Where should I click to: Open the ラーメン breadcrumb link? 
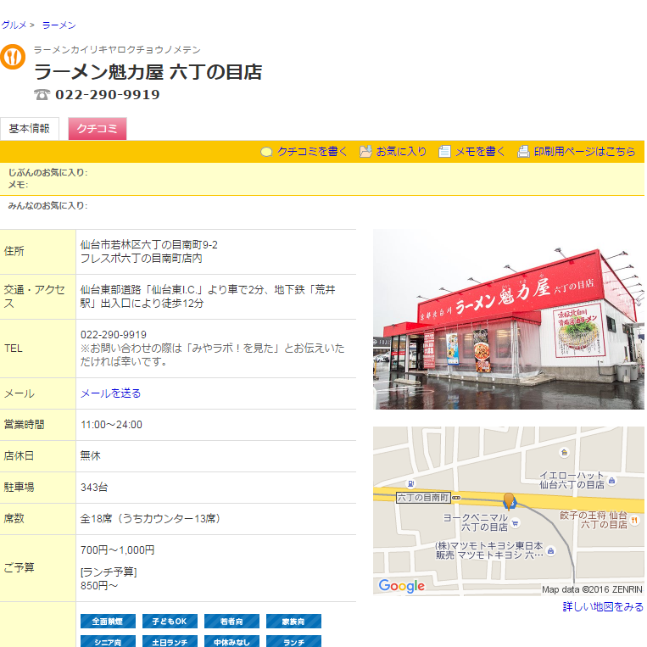pos(59,25)
